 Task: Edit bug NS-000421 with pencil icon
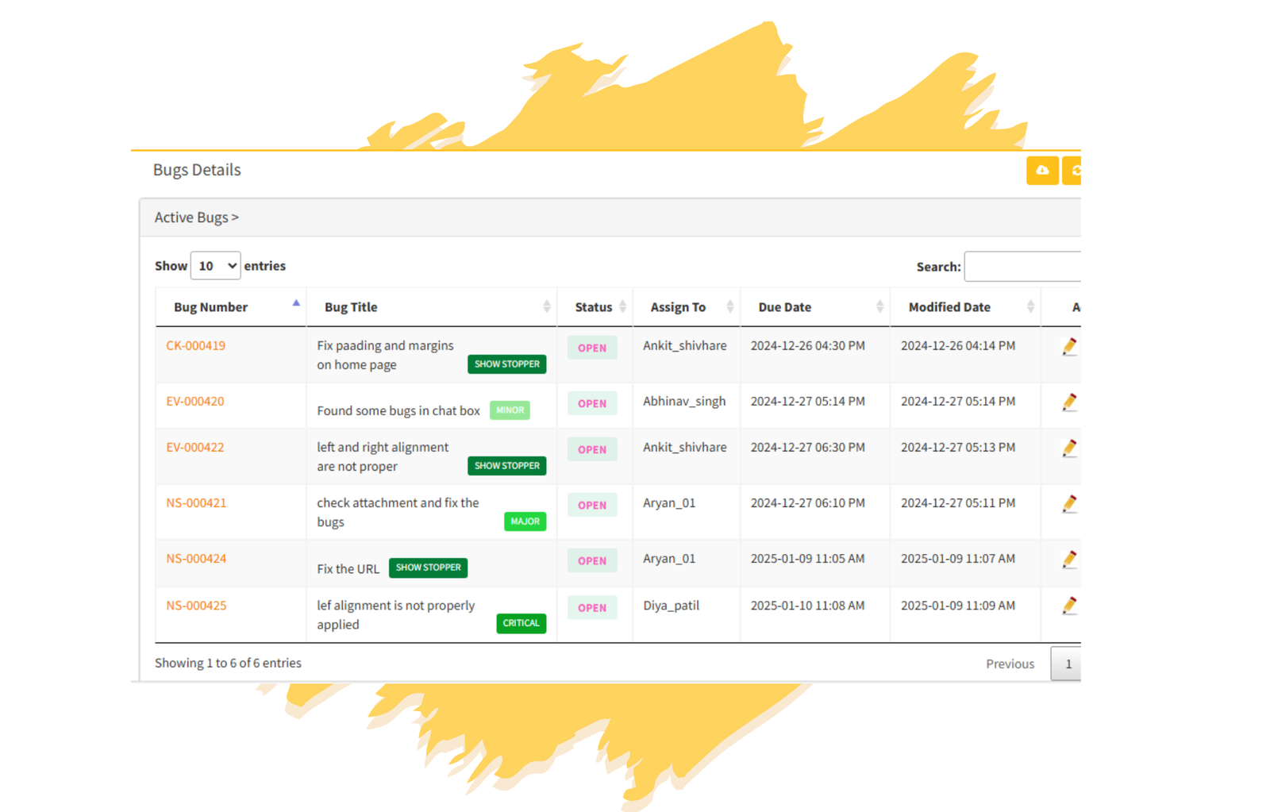(x=1069, y=504)
